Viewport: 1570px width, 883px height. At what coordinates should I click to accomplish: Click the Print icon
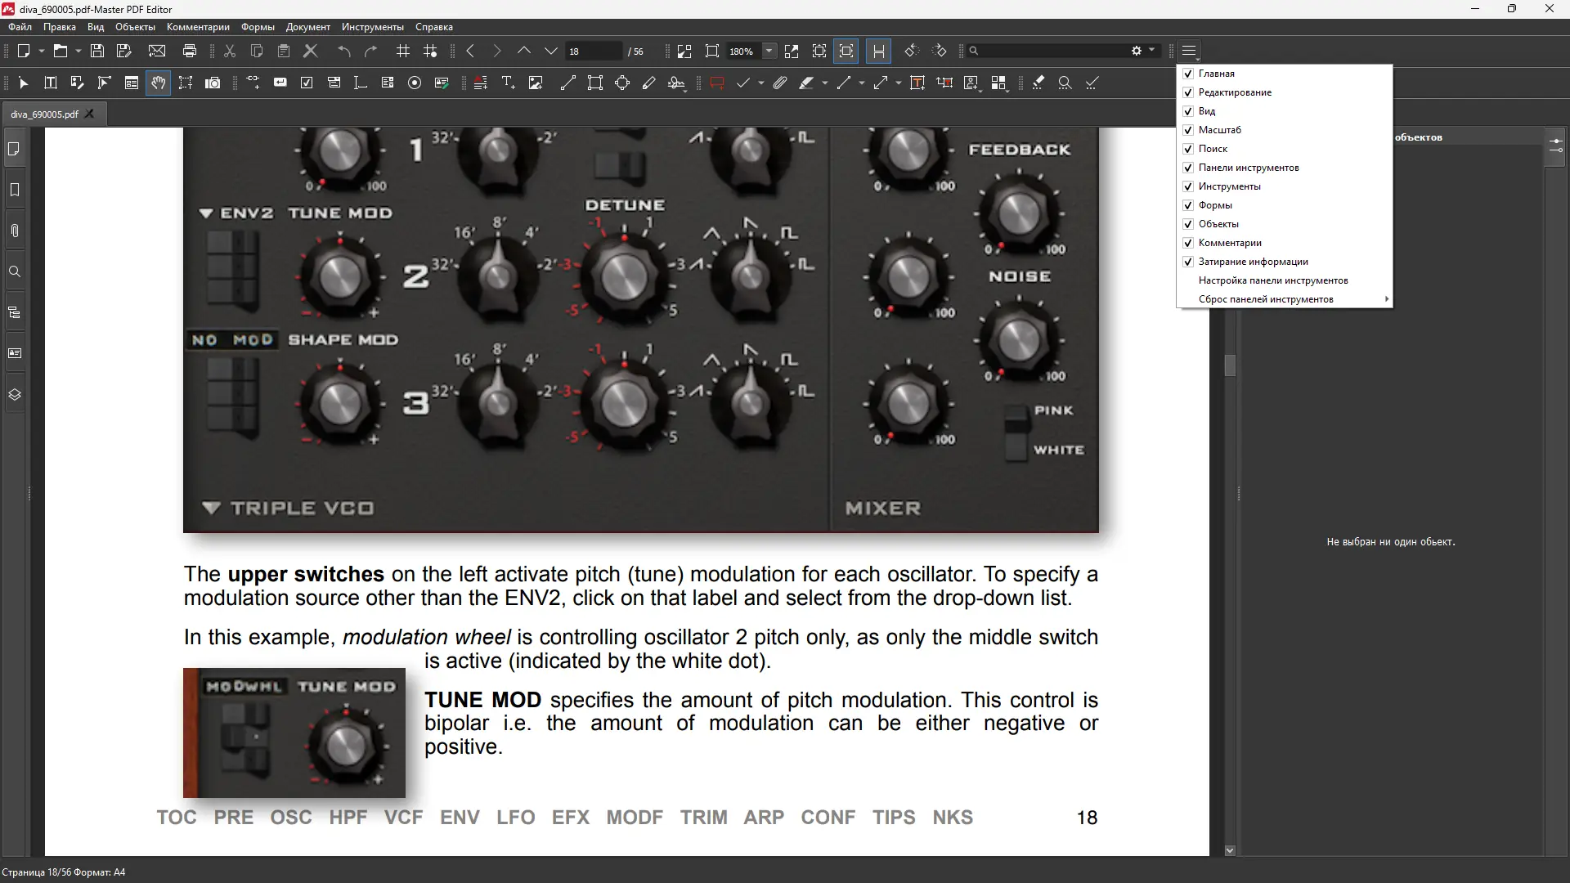(x=190, y=51)
